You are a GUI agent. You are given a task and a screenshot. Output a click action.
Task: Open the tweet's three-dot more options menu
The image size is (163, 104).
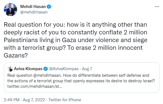click(x=157, y=7)
